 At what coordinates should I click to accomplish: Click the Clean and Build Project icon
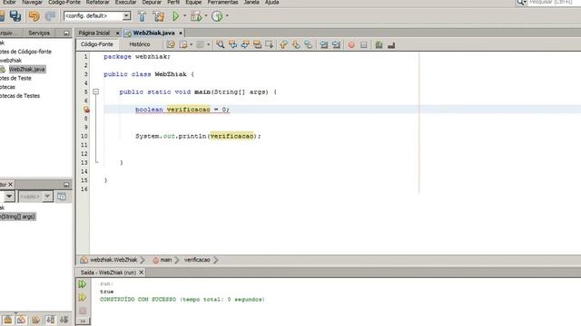coord(158,16)
